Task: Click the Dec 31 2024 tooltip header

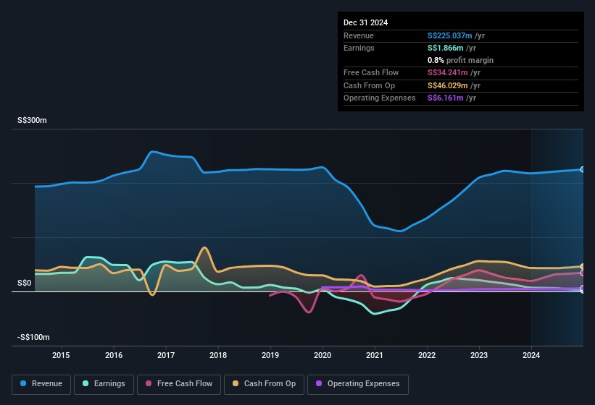Action: pyautogui.click(x=366, y=22)
